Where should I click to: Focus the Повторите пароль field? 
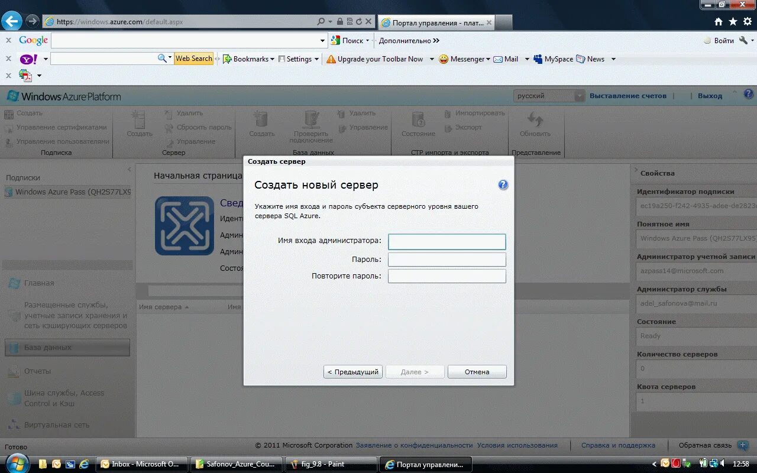pyautogui.click(x=447, y=276)
